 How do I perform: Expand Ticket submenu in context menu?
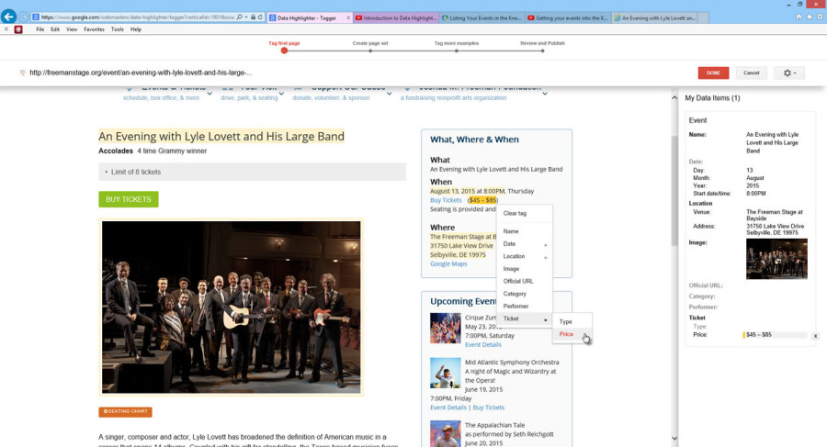tap(525, 318)
